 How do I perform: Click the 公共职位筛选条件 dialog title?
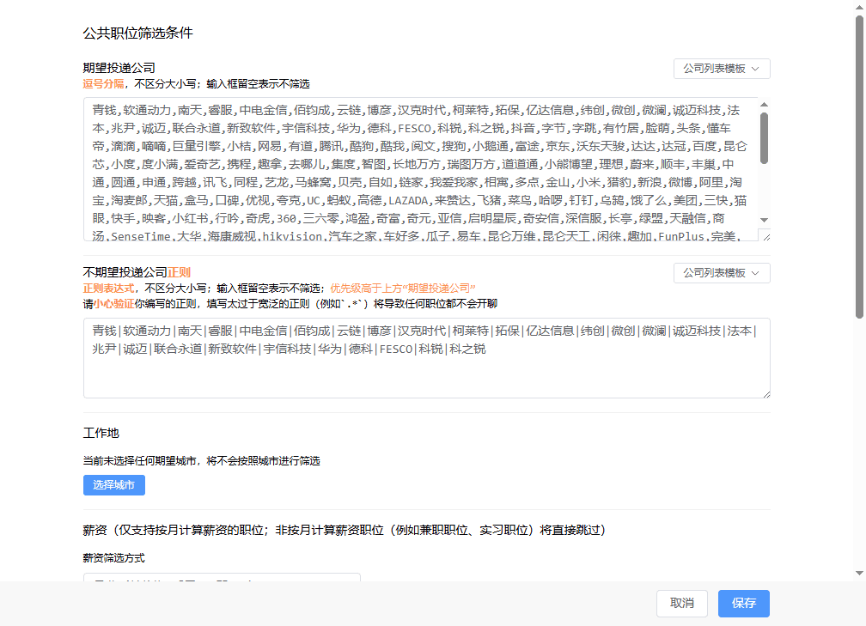(x=137, y=33)
